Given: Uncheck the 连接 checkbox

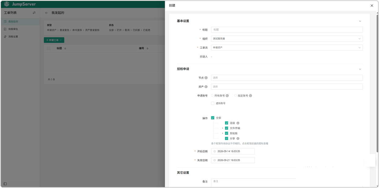Looking at the screenshot, I should coord(226,123).
